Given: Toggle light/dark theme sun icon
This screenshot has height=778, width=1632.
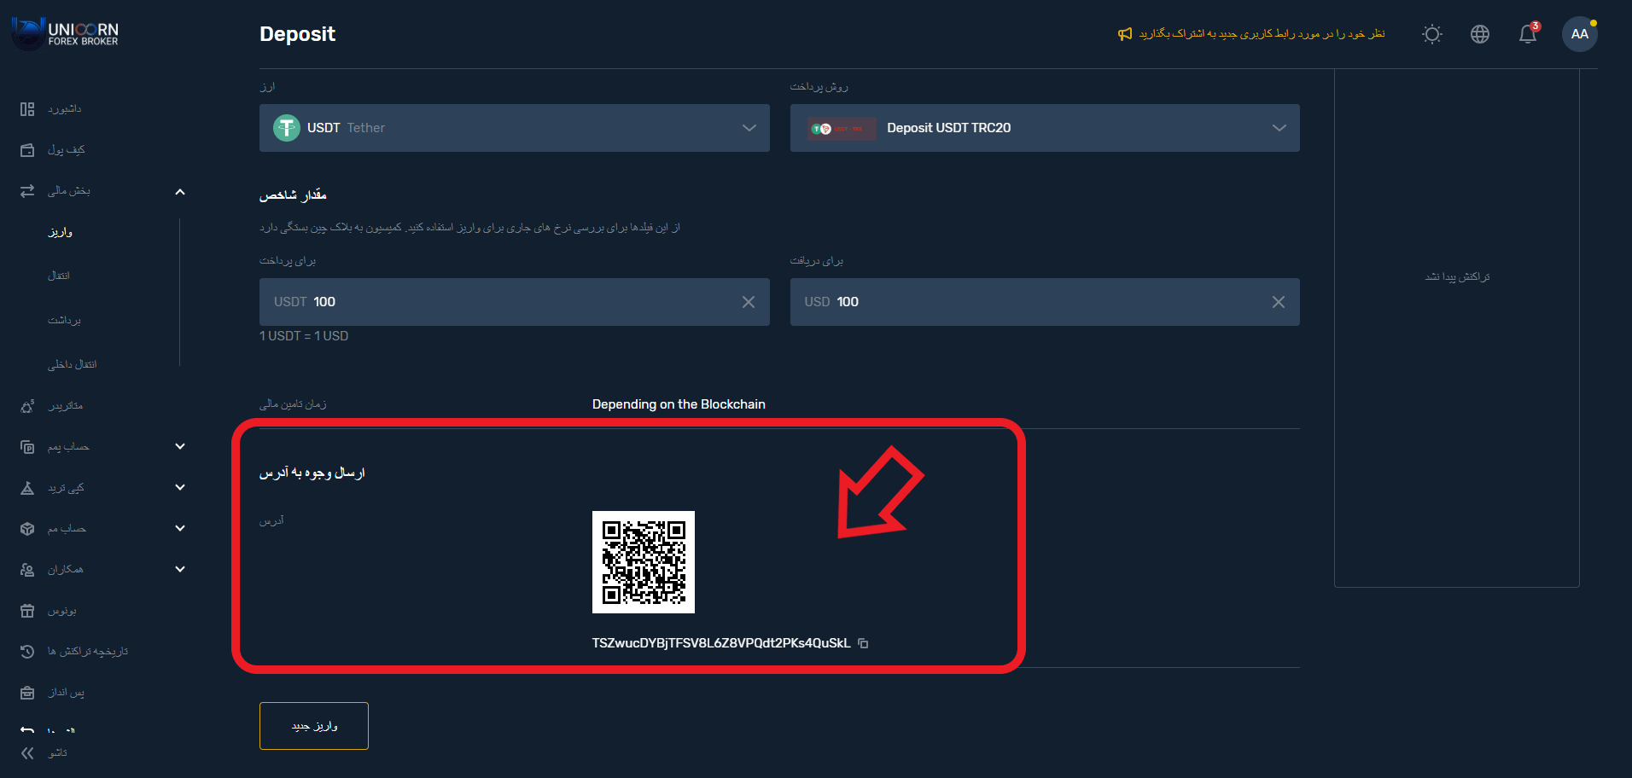Looking at the screenshot, I should point(1432,34).
